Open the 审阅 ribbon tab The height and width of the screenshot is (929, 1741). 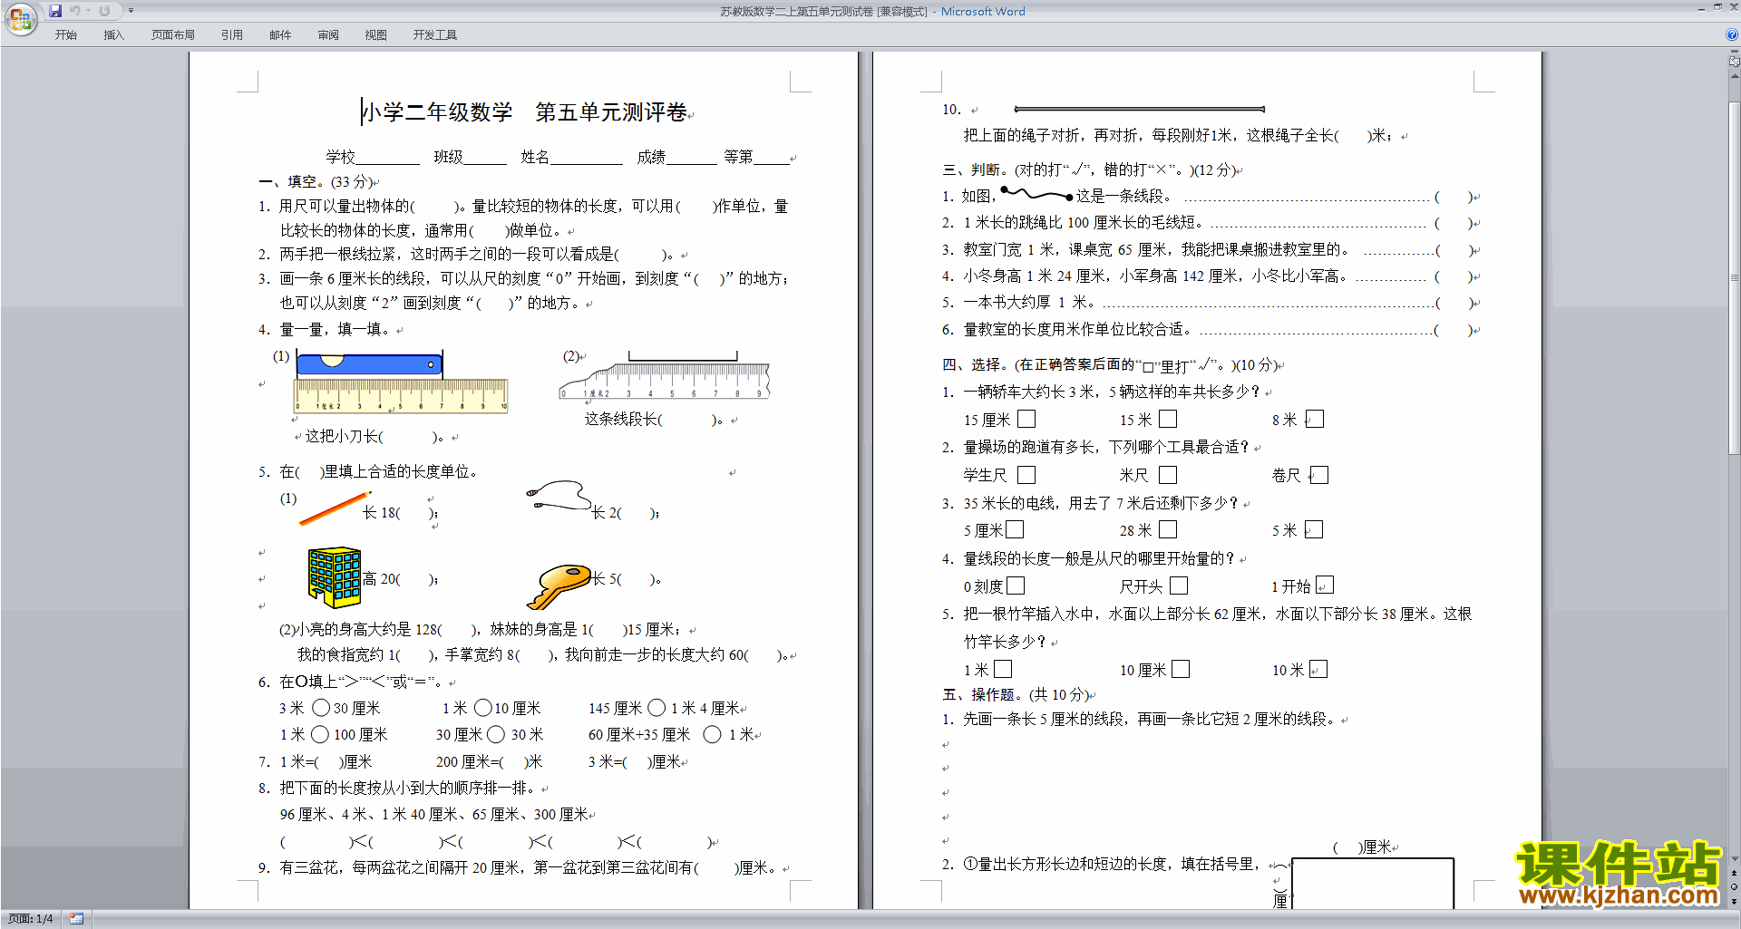tap(328, 34)
